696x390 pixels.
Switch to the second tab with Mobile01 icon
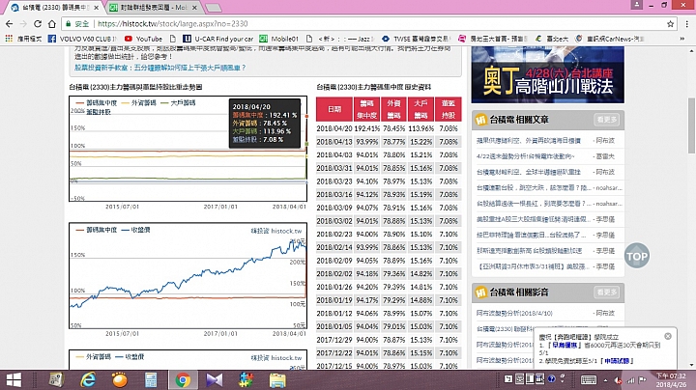coord(153,8)
